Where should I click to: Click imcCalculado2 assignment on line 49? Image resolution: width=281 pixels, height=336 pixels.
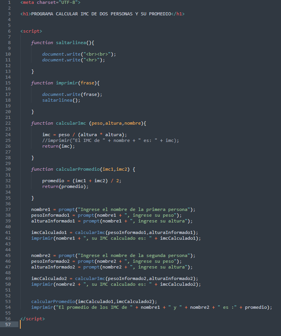pos(115,278)
